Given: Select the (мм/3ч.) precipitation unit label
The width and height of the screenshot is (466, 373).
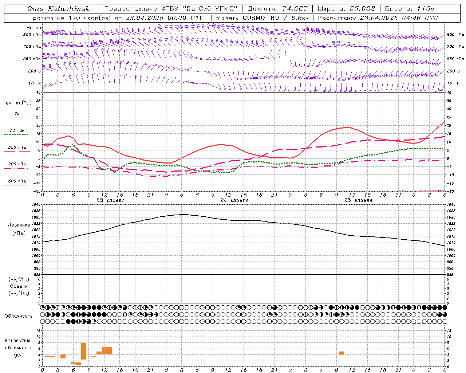Looking at the screenshot, I should pos(19,280).
